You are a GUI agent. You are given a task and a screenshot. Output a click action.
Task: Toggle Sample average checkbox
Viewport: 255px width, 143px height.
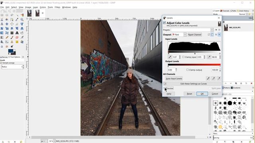click(1, 63)
